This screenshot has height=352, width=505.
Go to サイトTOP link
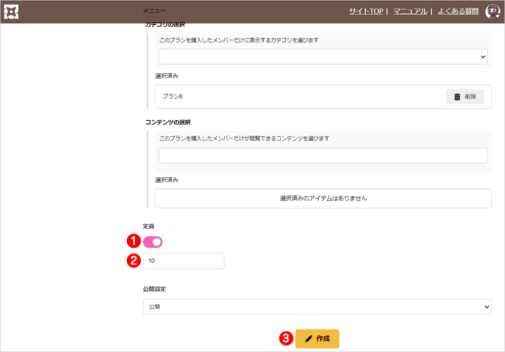tap(366, 11)
